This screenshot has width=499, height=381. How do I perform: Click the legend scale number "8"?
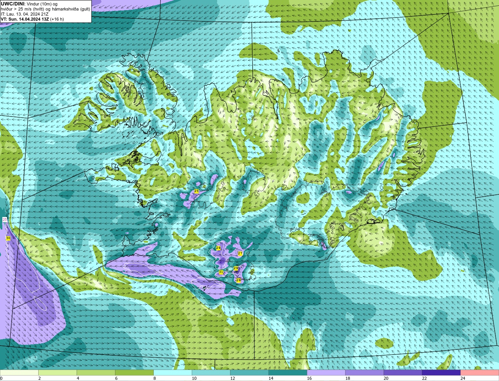[154, 378]
